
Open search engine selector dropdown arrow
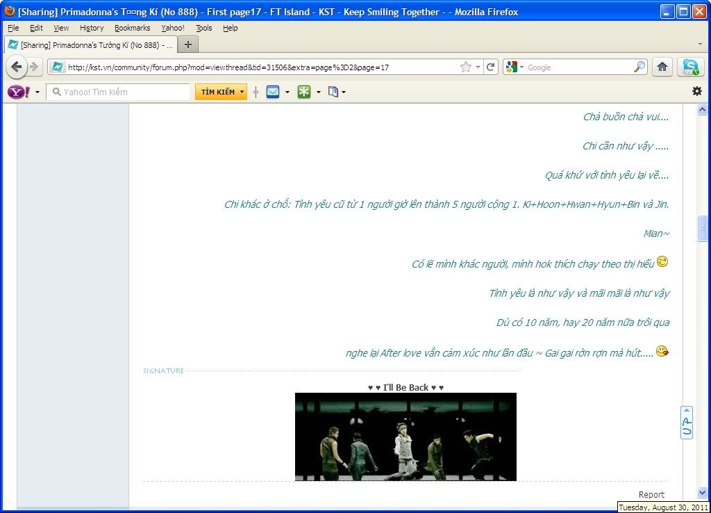tap(521, 67)
